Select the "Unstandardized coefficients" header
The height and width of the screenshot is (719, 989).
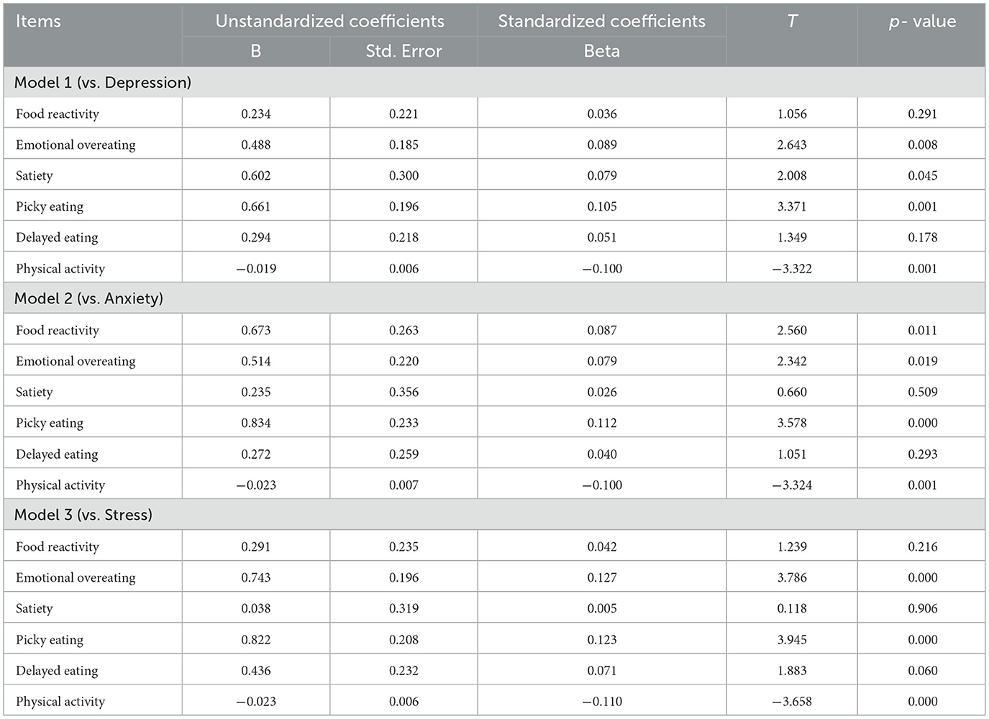[x=329, y=22]
